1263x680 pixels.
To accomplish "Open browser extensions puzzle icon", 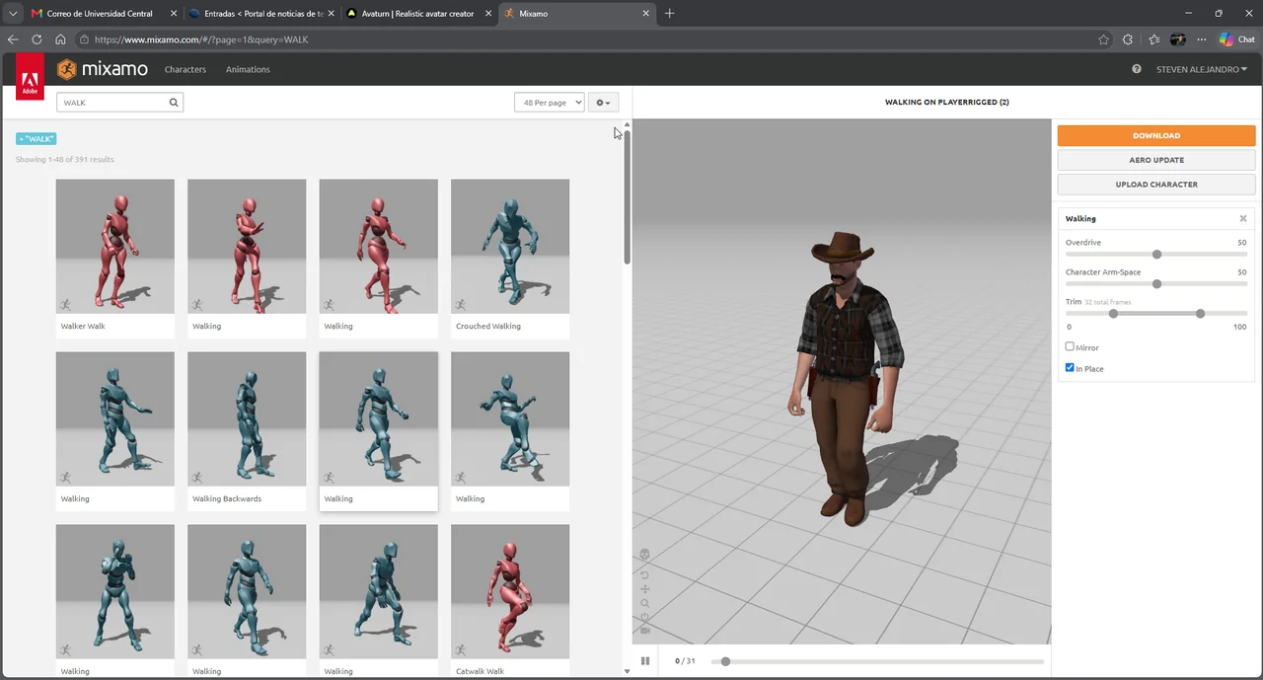I will click(1128, 39).
